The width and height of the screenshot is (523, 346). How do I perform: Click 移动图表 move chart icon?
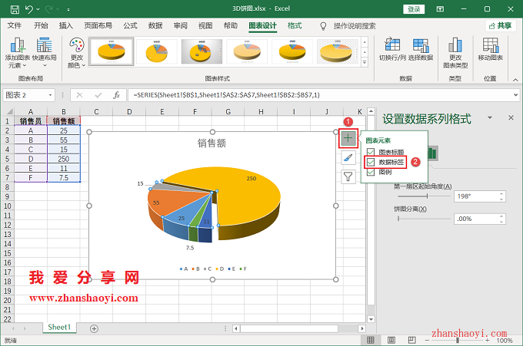[x=491, y=49]
